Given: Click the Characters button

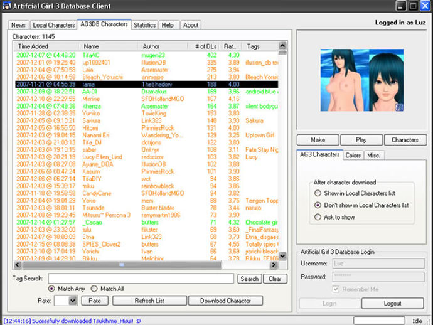Looking at the screenshot, I should pos(405,140).
